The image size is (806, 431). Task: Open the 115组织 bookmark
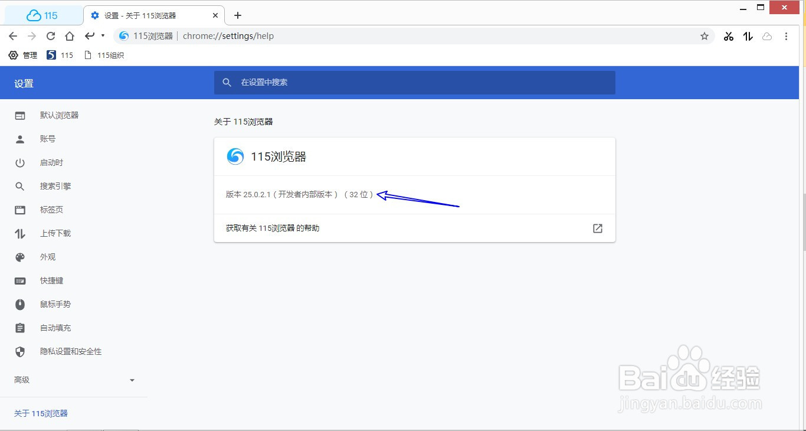click(x=104, y=55)
